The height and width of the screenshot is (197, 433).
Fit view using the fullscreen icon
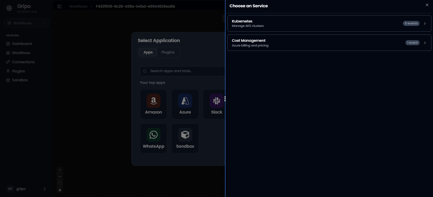coord(60,183)
